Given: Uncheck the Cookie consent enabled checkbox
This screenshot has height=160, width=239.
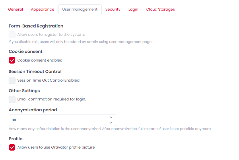Looking at the screenshot, I should coord(12,60).
